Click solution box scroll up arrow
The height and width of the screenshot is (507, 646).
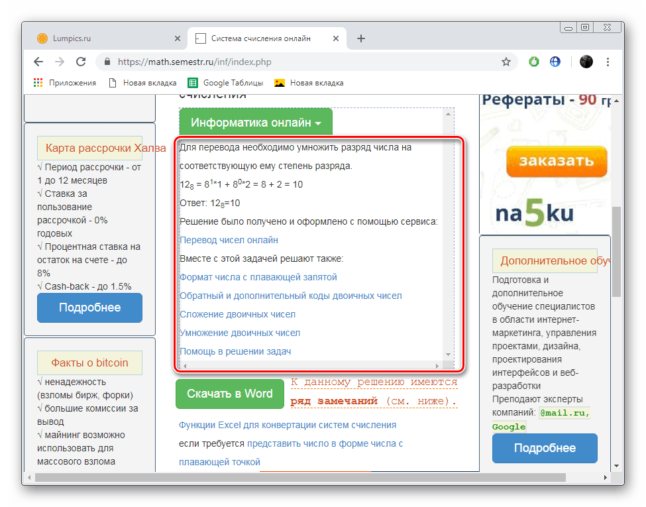449,114
